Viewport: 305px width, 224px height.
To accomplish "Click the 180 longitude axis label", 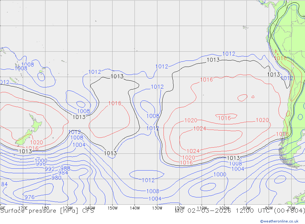I will point(45,208).
